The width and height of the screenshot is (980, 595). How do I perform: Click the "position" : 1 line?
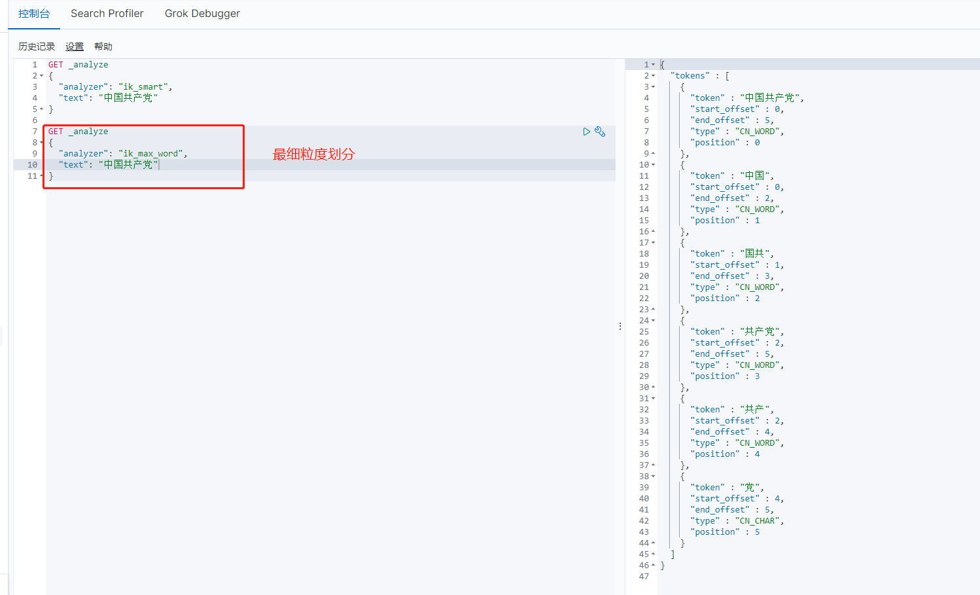725,221
